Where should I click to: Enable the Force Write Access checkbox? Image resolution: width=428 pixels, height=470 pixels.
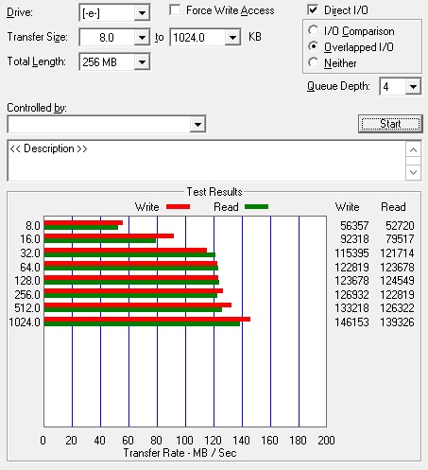tap(175, 9)
